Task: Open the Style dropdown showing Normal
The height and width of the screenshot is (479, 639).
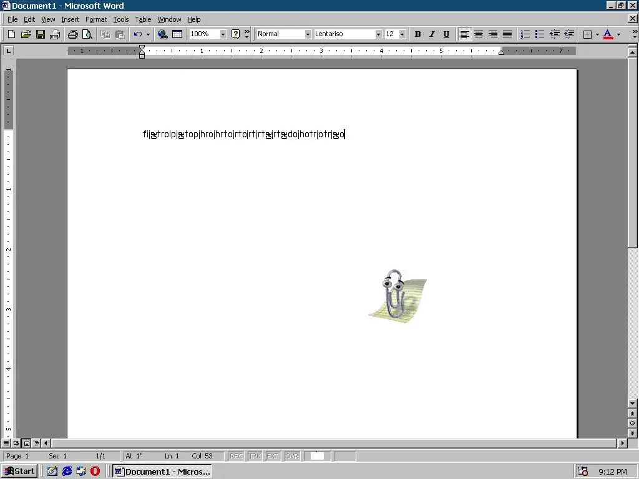Action: tap(308, 34)
